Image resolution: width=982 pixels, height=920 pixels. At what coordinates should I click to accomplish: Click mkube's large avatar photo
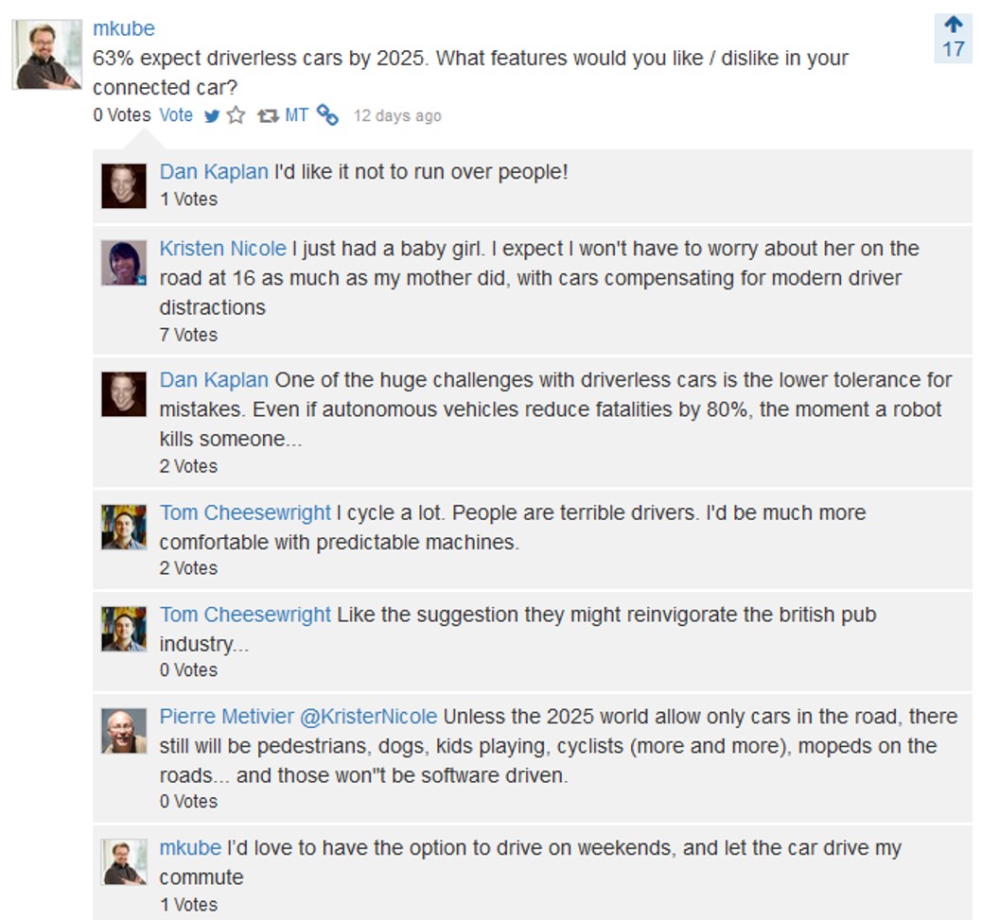[x=47, y=55]
